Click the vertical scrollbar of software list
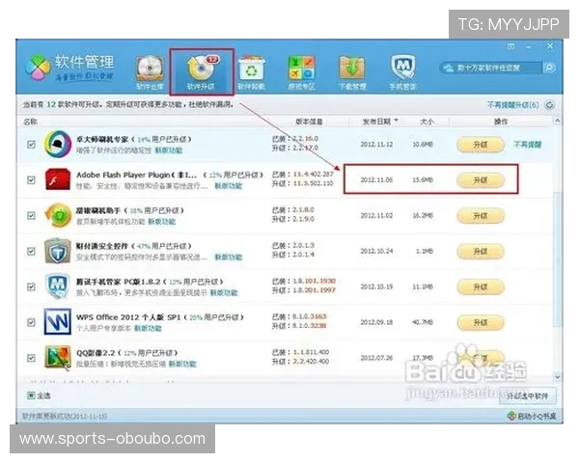This screenshot has width=579, height=463. 557,241
